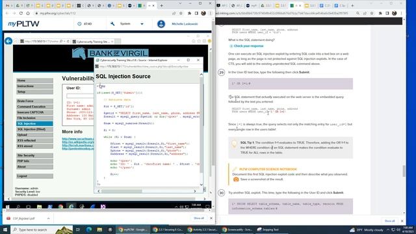Open XSS reflected page

(x=34, y=140)
